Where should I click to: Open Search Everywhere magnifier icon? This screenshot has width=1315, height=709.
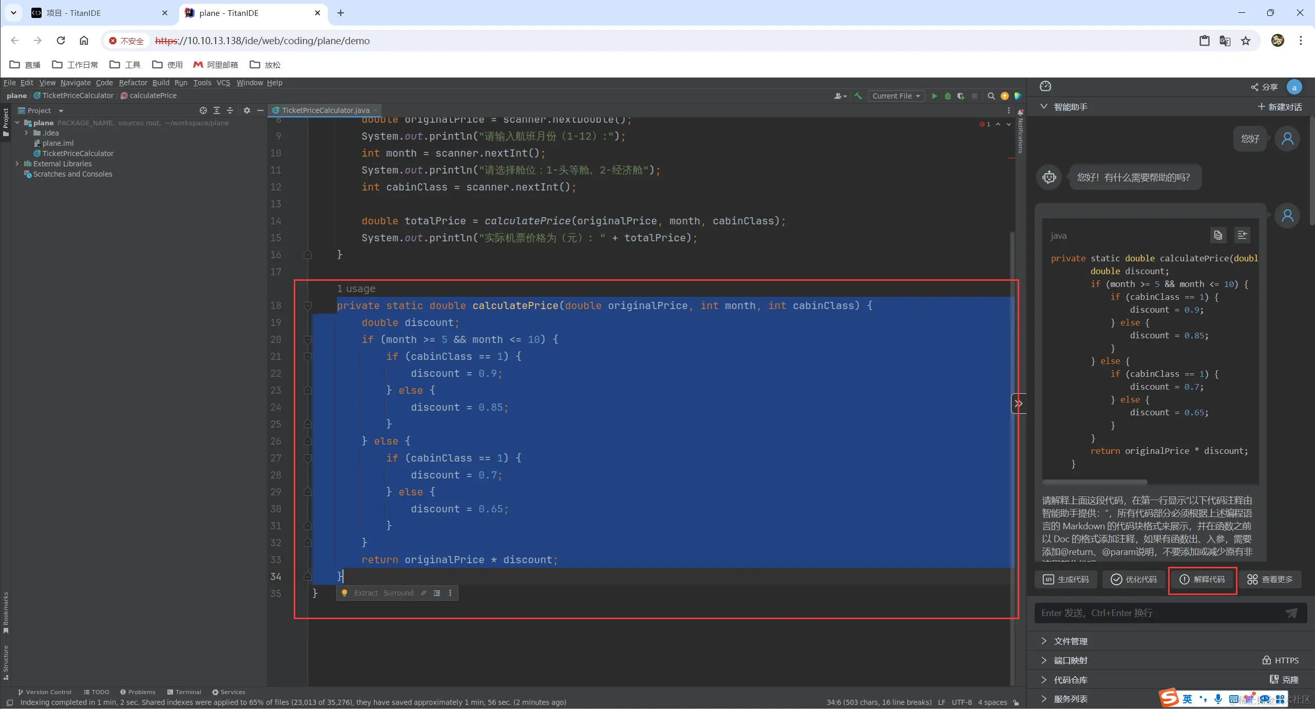tap(992, 96)
